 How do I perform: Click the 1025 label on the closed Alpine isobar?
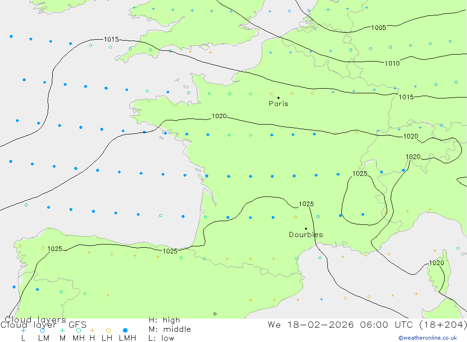pyautogui.click(x=360, y=174)
